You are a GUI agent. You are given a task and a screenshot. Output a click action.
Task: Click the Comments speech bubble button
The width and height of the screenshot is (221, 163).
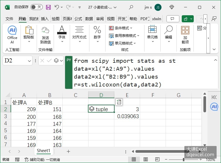point(173,19)
